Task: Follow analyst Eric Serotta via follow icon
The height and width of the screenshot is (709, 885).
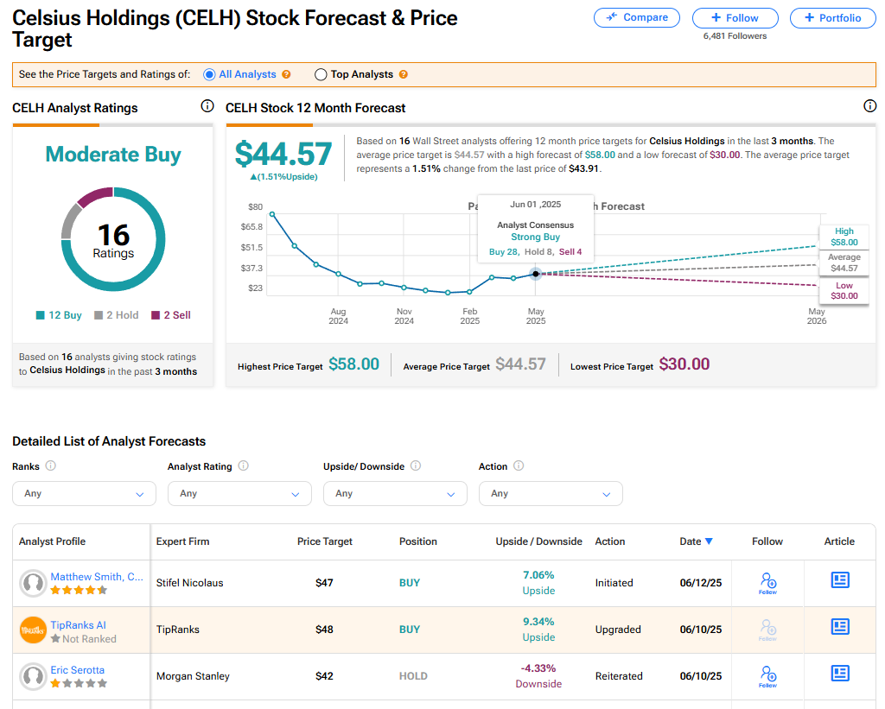Action: click(767, 676)
